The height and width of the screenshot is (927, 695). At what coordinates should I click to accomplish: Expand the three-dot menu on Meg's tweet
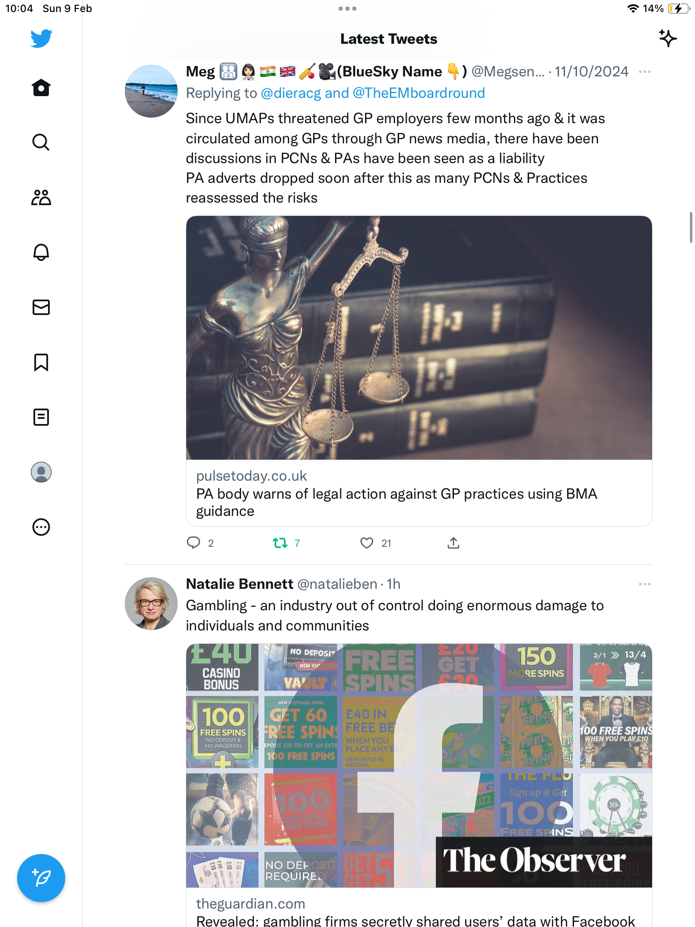(644, 72)
